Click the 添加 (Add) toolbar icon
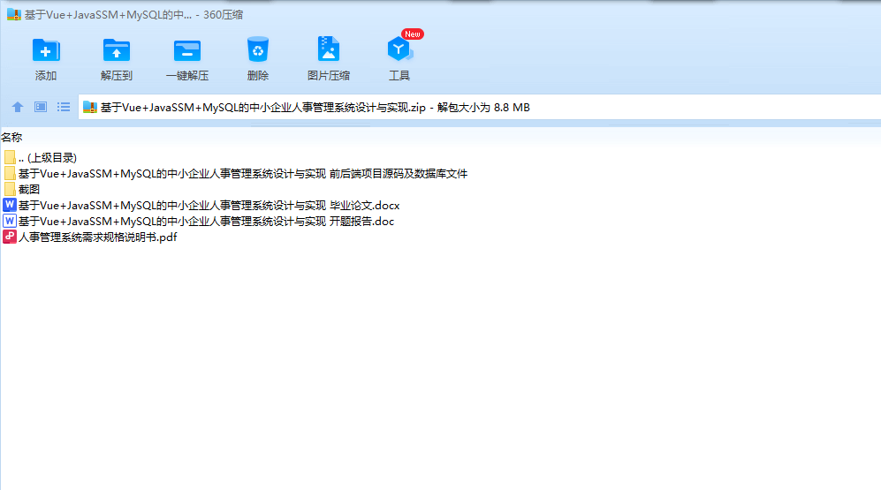The height and width of the screenshot is (490, 881). pos(46,50)
